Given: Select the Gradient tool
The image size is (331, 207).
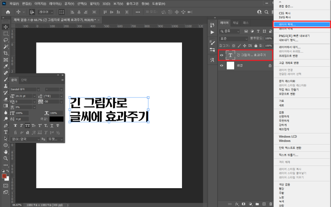Looking at the screenshot, I should (x=6, y=106).
